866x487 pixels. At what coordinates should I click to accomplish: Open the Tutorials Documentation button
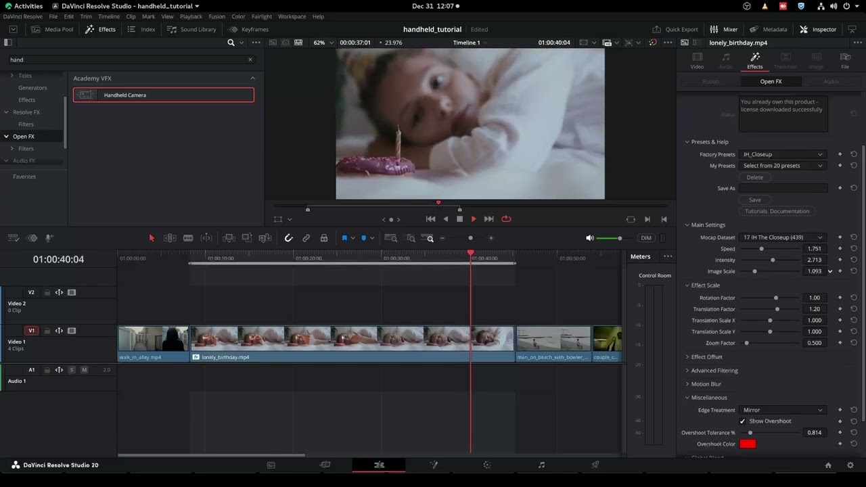(777, 211)
